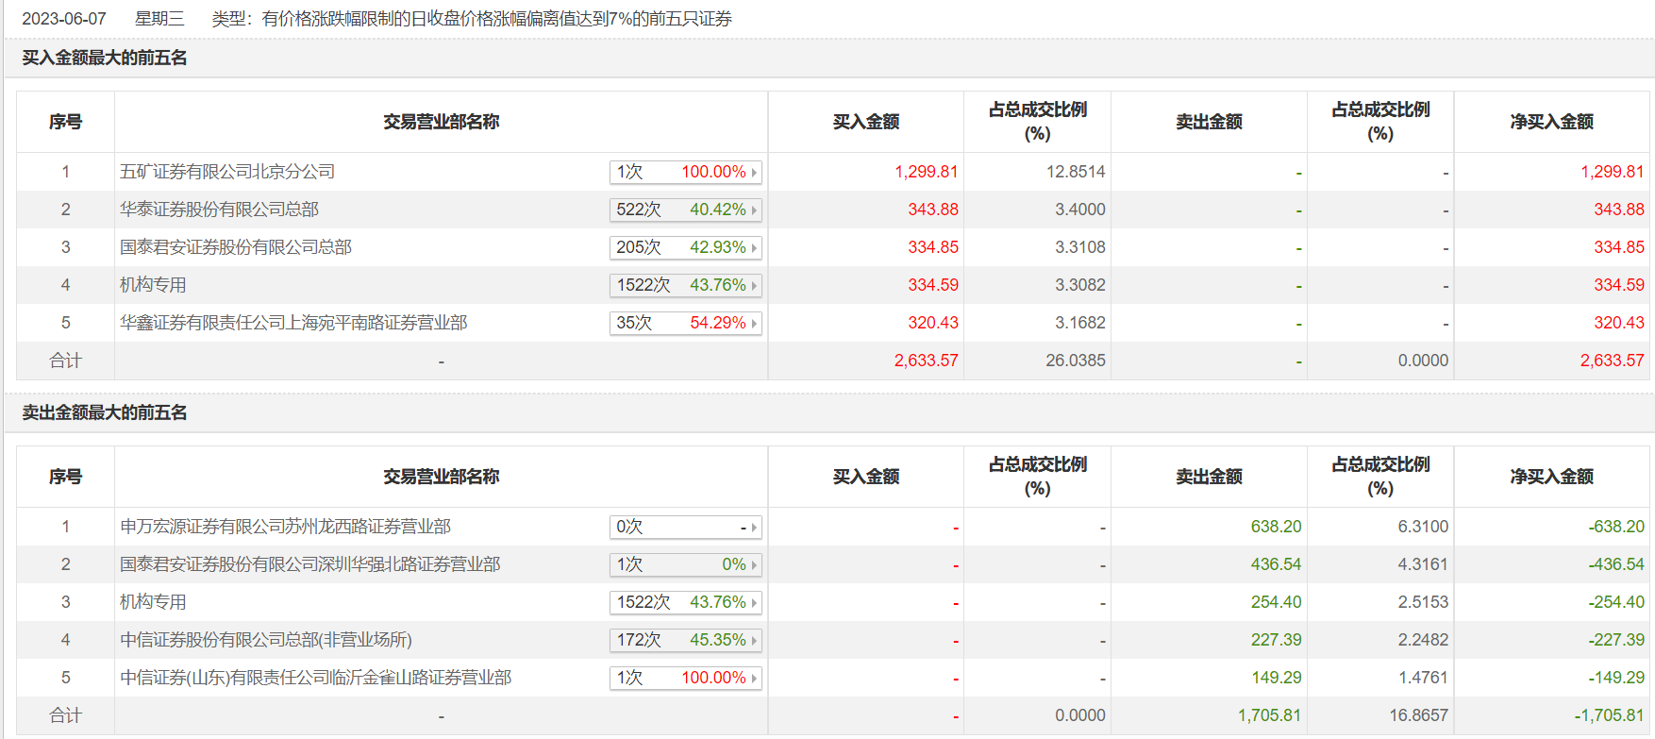Click 机构专用 in the buy top-five table
This screenshot has width=1655, height=739.
click(x=153, y=285)
